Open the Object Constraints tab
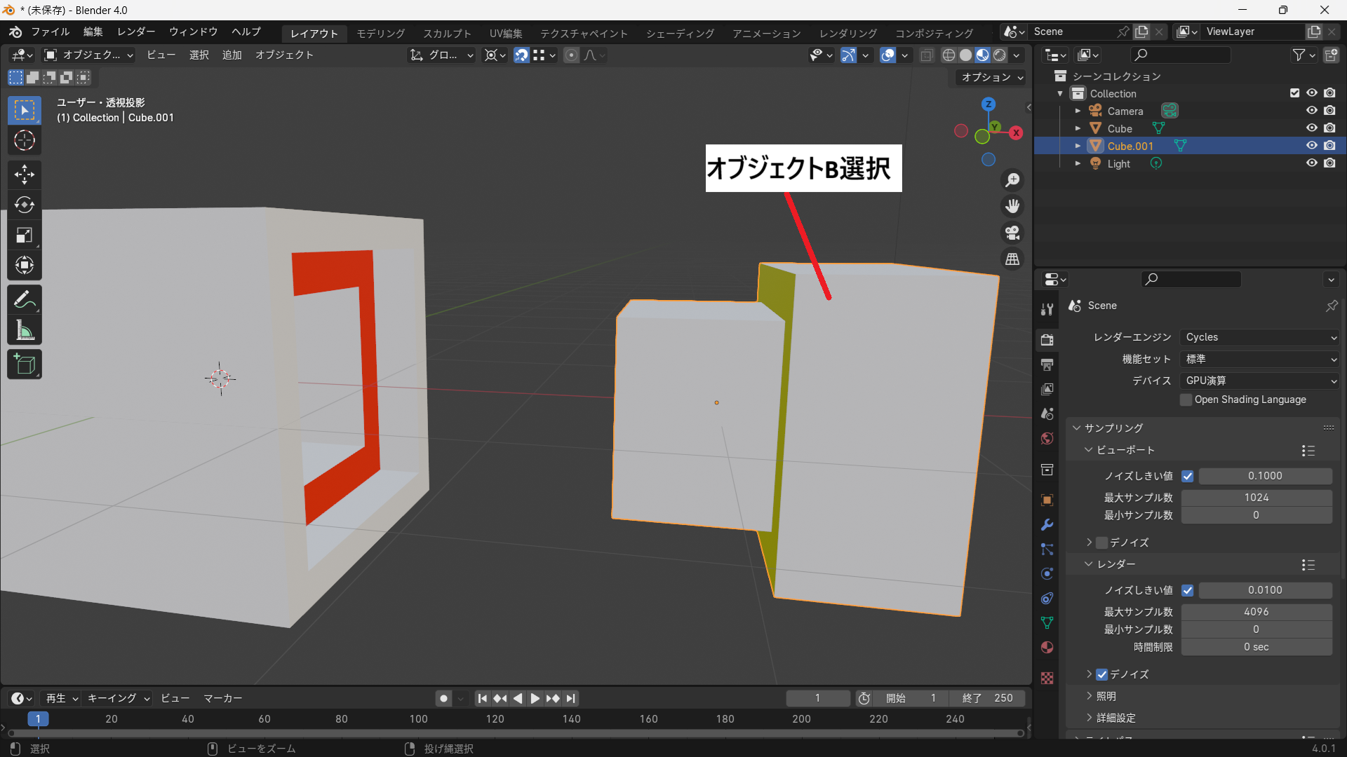 point(1047,598)
